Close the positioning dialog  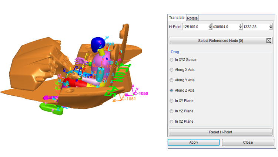tap(248, 143)
